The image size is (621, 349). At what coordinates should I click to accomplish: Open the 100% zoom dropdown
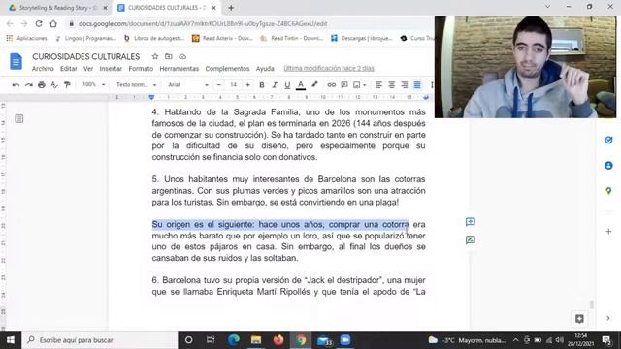tap(93, 84)
